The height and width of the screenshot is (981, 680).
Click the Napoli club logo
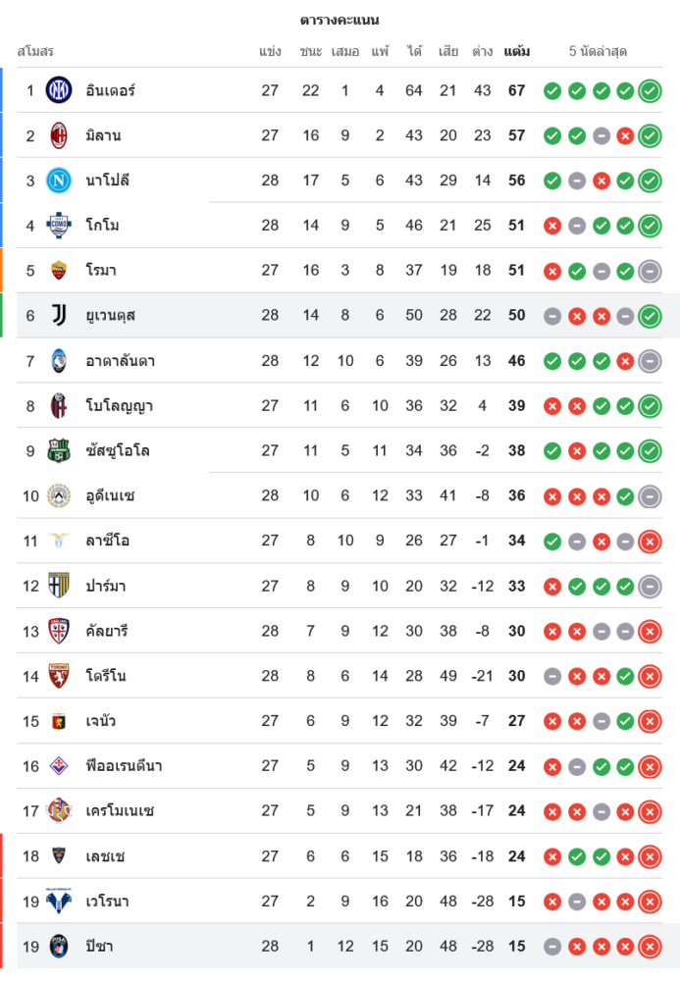tap(59, 181)
